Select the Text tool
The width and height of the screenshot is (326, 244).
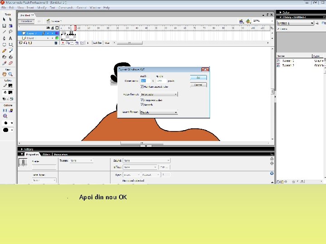click(x=10, y=38)
